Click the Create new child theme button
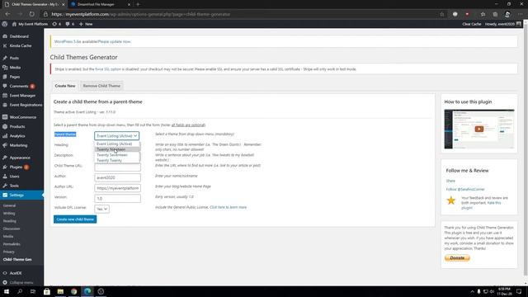The width and height of the screenshot is (528, 297). [x=75, y=219]
